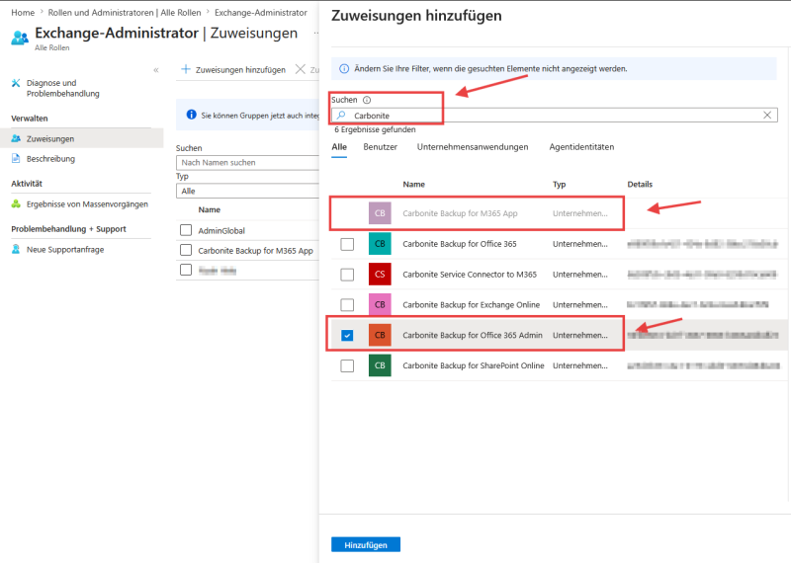Image resolution: width=791 pixels, height=563 pixels.
Task: Collapse the left navigation with double chevron
Action: (x=156, y=70)
